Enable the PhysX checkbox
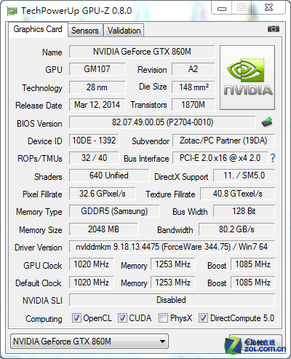Image resolution: width=291 pixels, height=359 pixels. [163, 317]
